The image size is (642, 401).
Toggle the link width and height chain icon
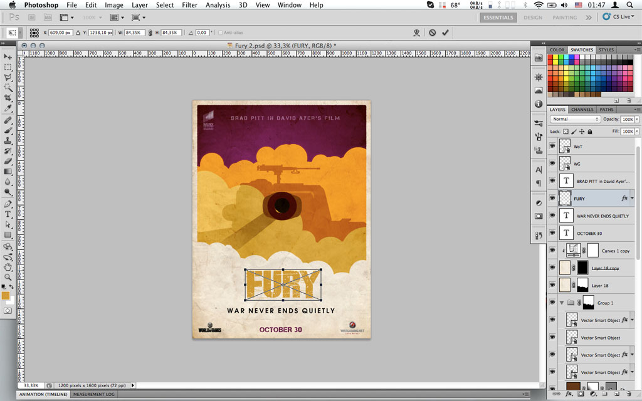click(x=150, y=33)
